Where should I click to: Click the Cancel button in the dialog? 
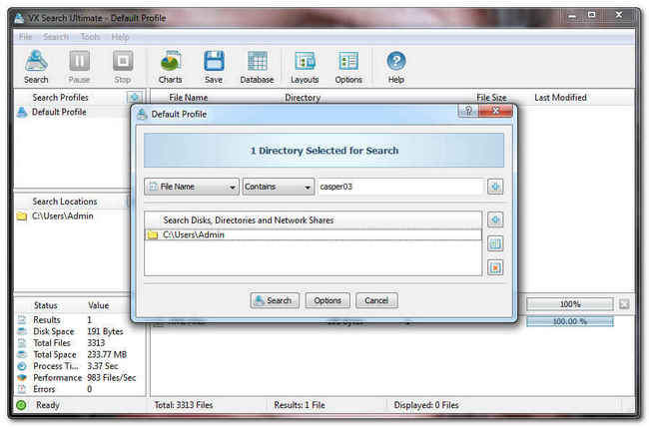(376, 300)
